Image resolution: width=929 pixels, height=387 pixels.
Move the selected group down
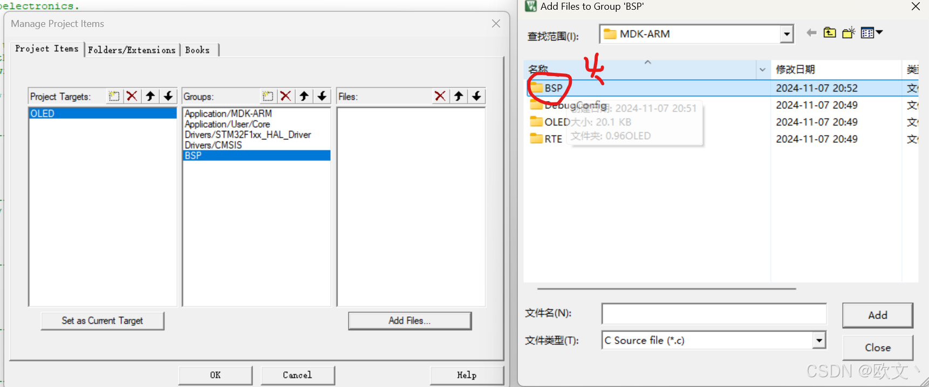point(322,96)
